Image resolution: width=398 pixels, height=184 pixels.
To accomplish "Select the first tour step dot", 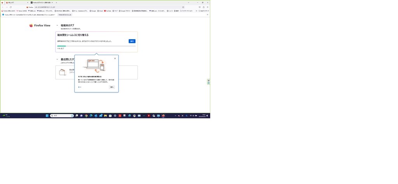I will coord(79,87).
